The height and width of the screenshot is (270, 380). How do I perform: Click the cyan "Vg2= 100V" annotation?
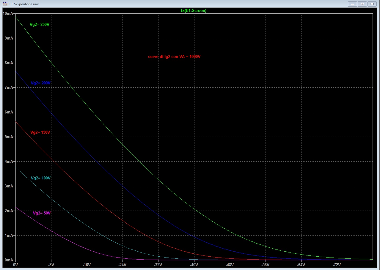[40, 178]
